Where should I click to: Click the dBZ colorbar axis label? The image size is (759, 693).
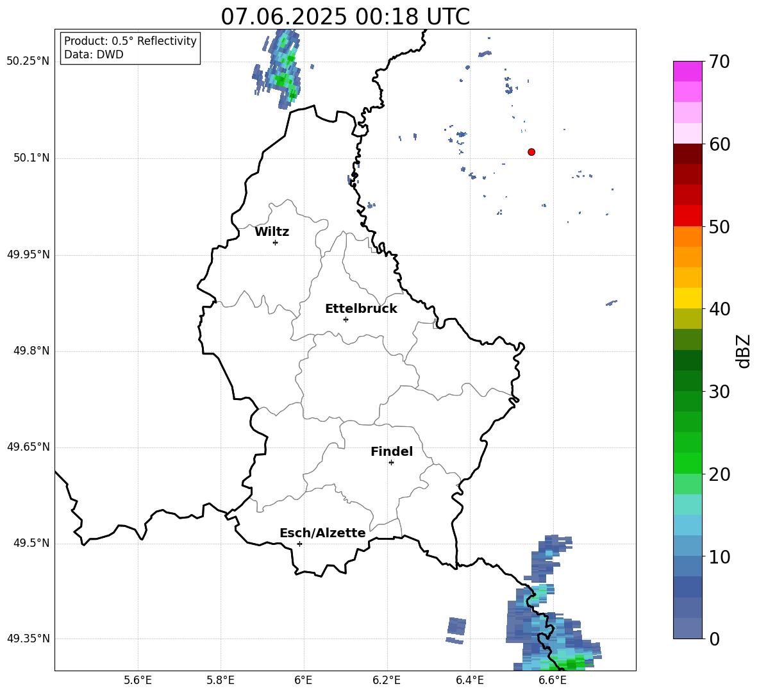point(744,351)
